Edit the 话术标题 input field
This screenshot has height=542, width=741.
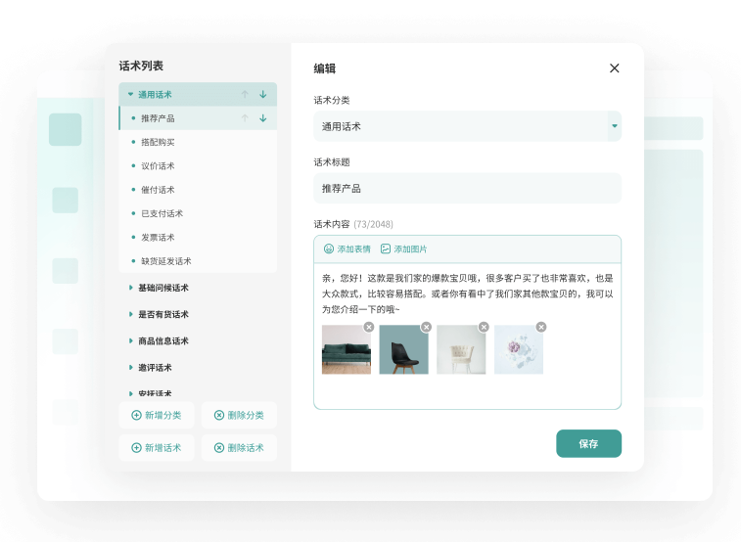point(467,189)
